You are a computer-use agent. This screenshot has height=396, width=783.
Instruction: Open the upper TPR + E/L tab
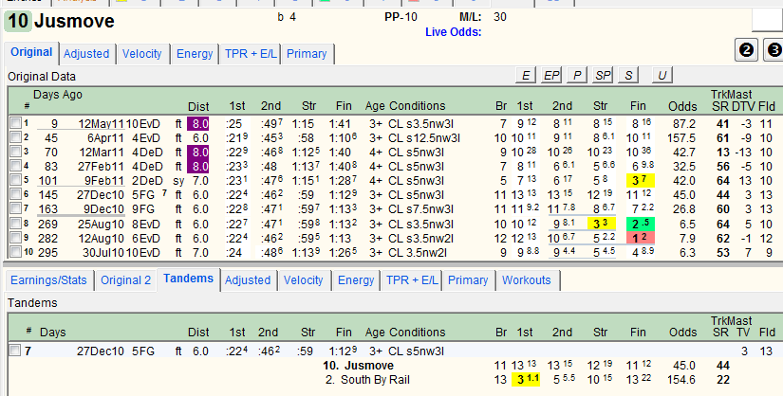pyautogui.click(x=251, y=54)
